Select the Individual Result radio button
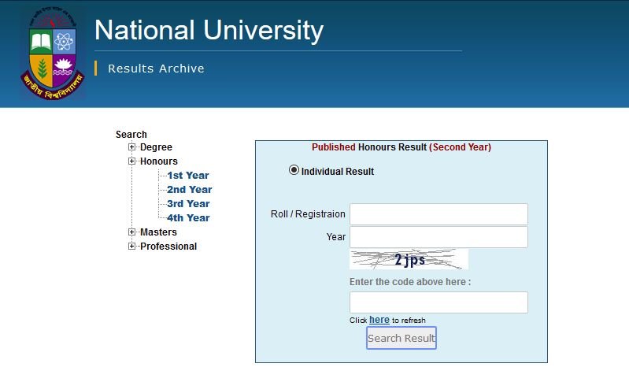 click(294, 170)
